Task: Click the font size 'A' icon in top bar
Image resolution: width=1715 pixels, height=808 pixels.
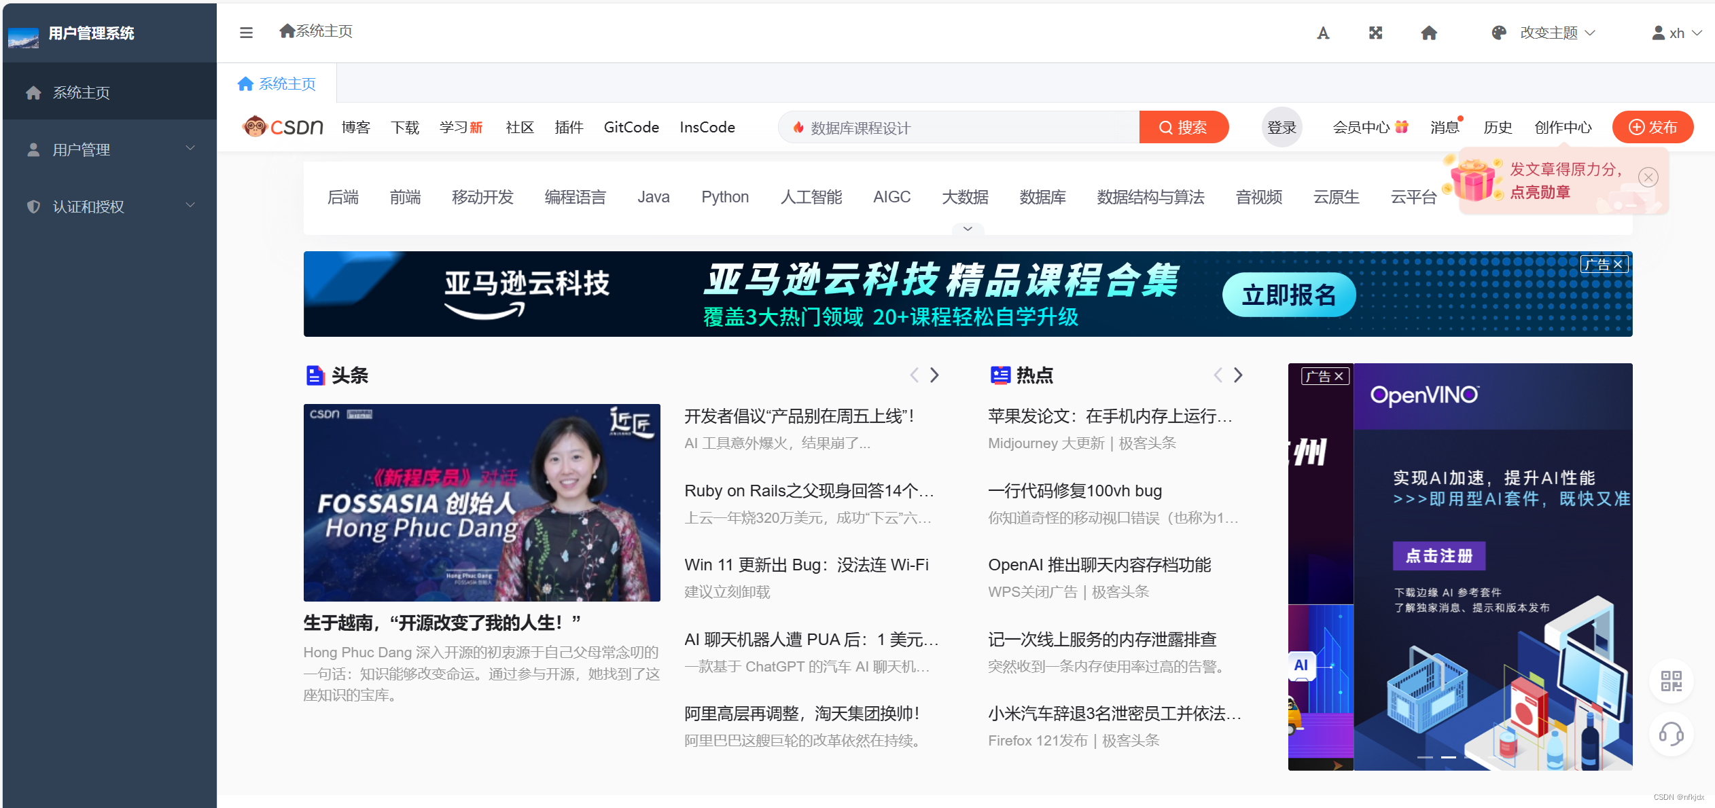Action: [x=1322, y=32]
